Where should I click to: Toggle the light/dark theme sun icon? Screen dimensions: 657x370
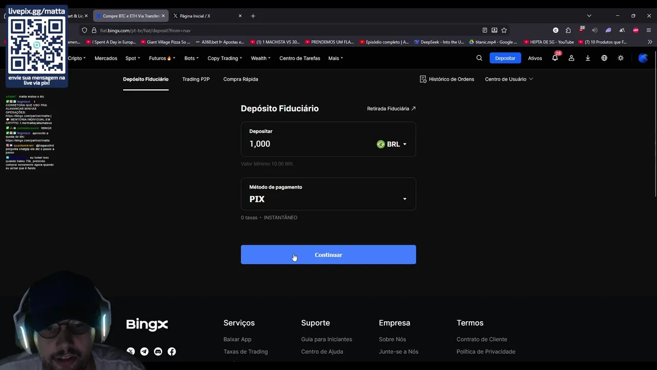621,58
